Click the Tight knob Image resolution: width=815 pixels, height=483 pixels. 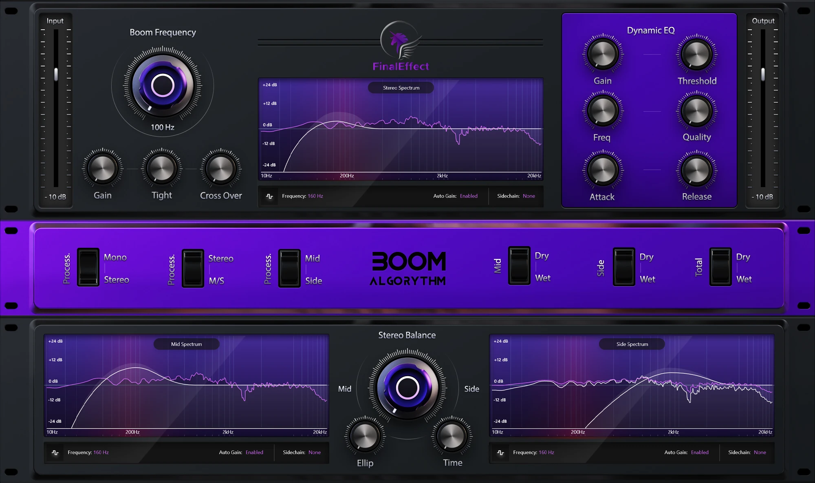click(x=162, y=168)
